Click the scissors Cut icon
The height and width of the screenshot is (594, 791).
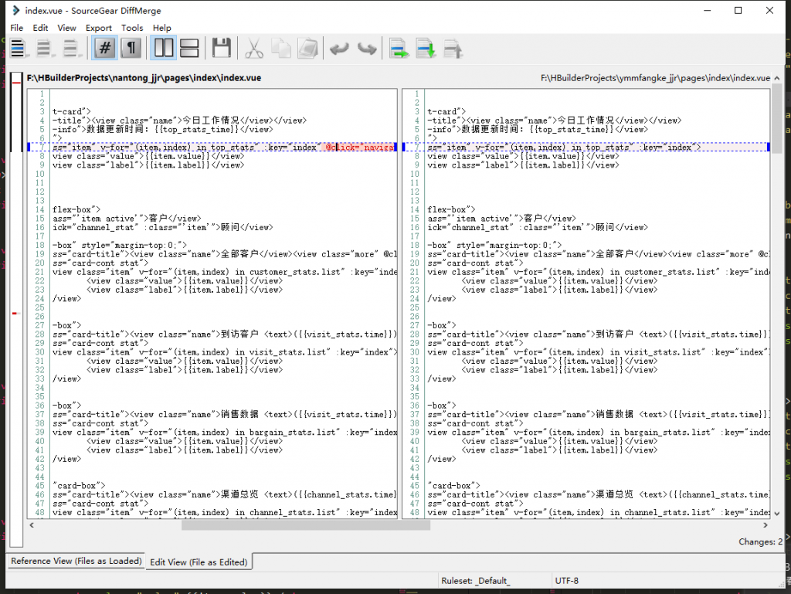point(253,49)
